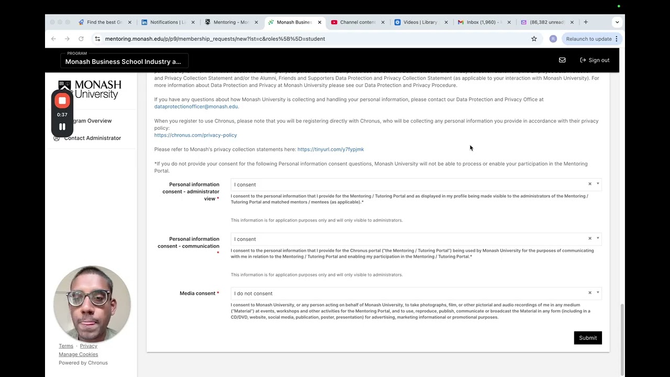Close the Find the best Gr tab
670x377 pixels.
pos(130,22)
